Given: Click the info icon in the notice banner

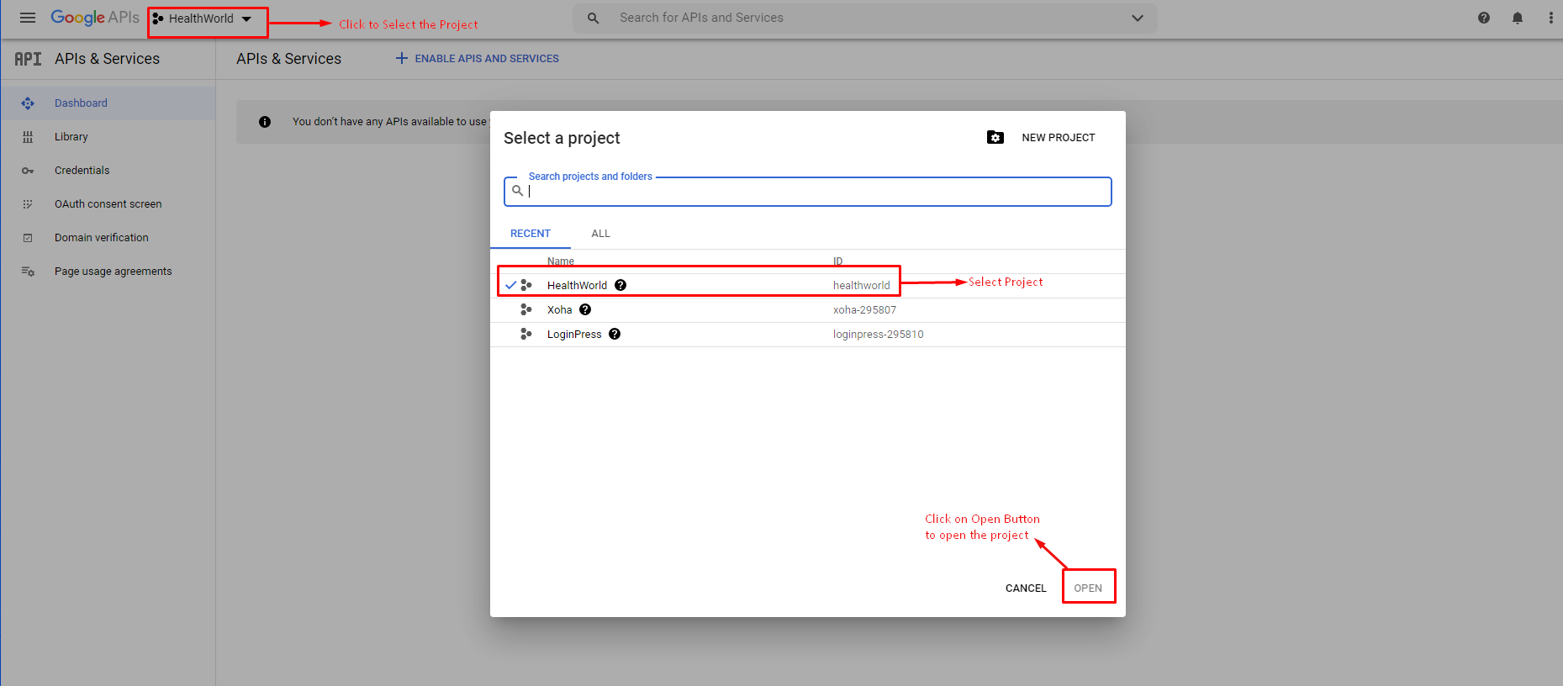Looking at the screenshot, I should point(265,122).
